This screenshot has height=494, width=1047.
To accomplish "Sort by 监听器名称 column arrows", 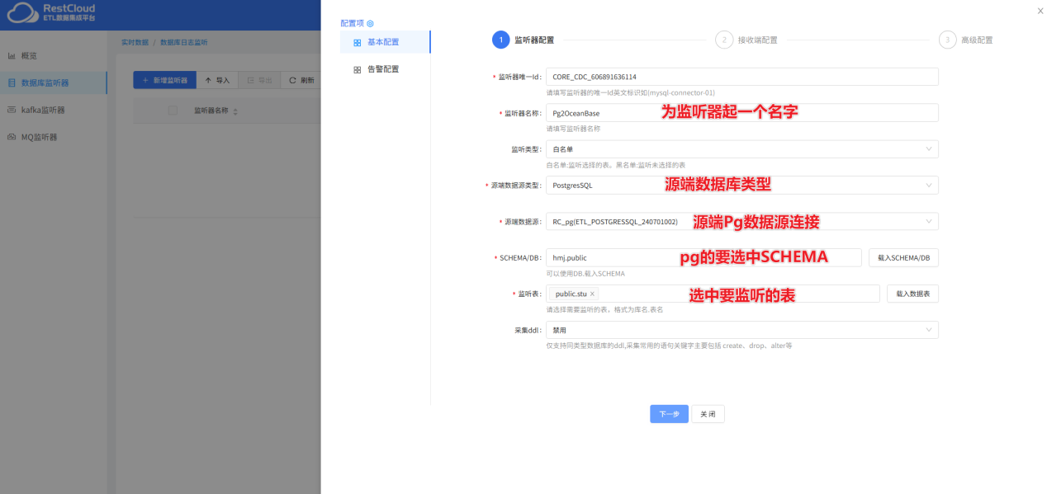I will tap(235, 111).
